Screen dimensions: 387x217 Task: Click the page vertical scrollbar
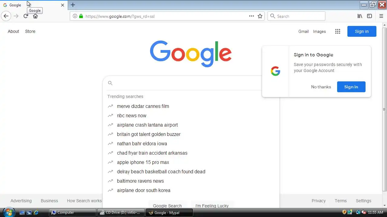(x=385, y=109)
